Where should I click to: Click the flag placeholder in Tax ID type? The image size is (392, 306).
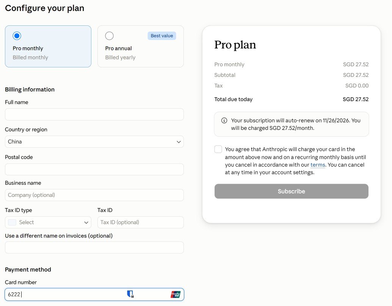point(12,222)
